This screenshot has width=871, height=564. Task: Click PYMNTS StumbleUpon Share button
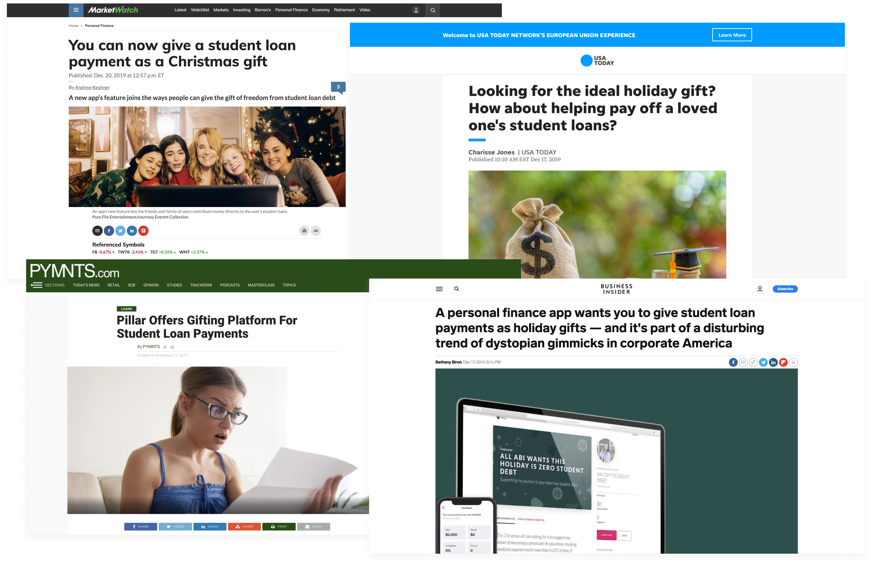tap(244, 527)
